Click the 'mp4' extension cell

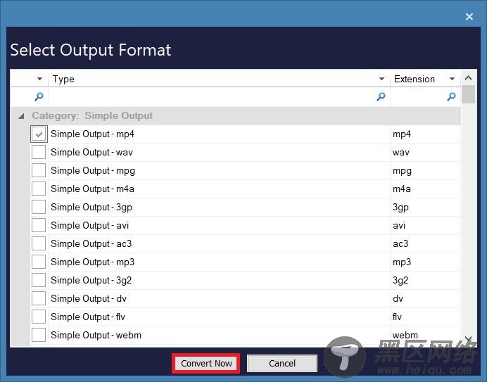[x=425, y=134]
